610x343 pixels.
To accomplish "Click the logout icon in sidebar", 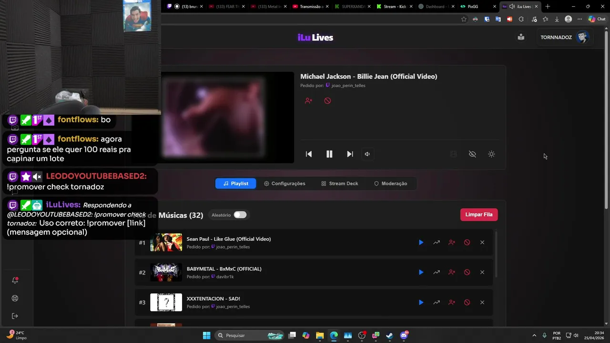I will 15,316.
